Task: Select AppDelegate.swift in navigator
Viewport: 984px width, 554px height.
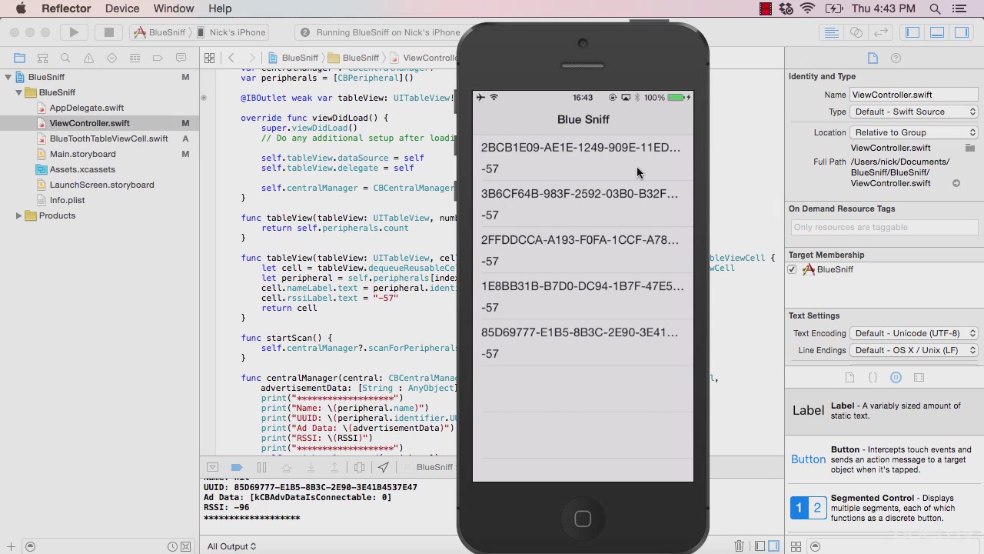Action: point(86,108)
